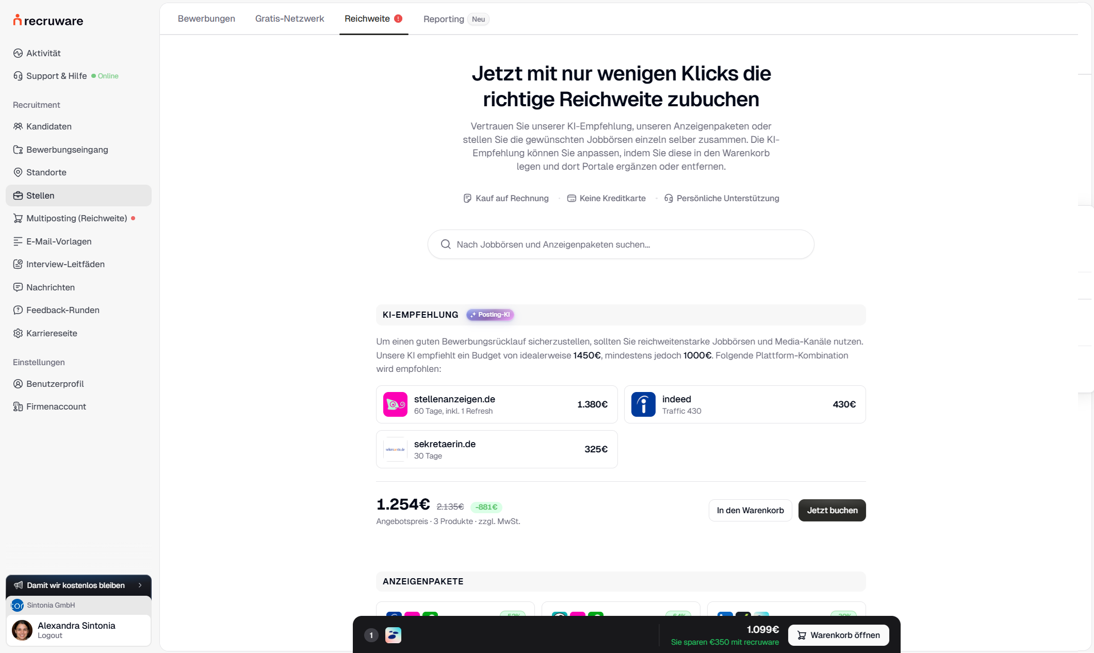Click the indeed logo icon

click(643, 404)
